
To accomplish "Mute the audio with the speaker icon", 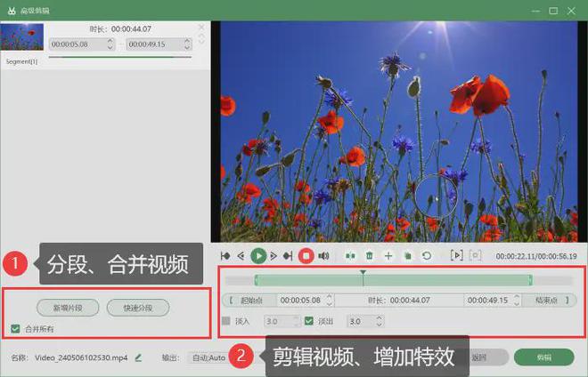I will (x=323, y=256).
